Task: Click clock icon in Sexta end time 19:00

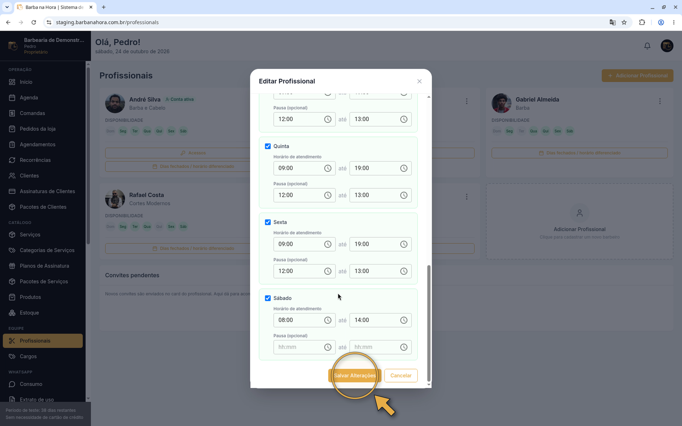Action: point(404,244)
